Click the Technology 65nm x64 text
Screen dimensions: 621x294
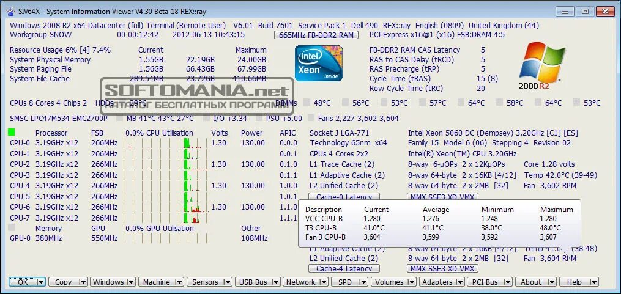(349, 143)
